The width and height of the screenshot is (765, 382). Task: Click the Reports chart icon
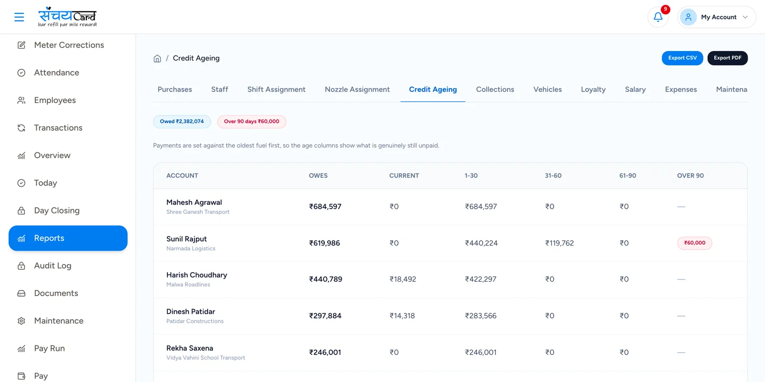[22, 238]
